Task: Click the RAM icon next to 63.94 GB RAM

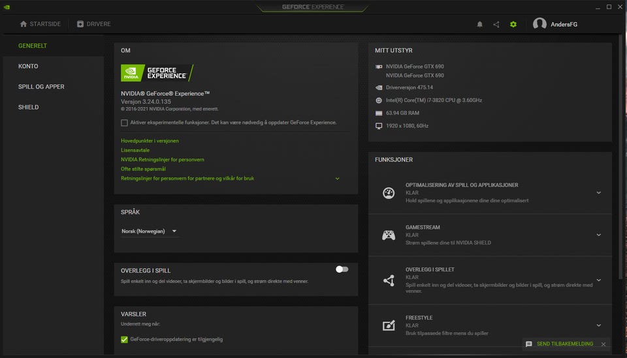Action: tap(379, 113)
